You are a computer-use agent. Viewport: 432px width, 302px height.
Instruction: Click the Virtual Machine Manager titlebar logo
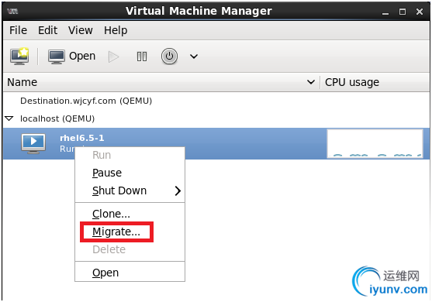[12, 12]
